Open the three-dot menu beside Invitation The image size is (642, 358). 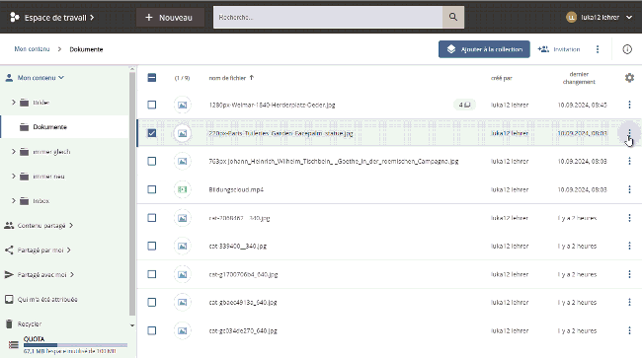(x=598, y=49)
